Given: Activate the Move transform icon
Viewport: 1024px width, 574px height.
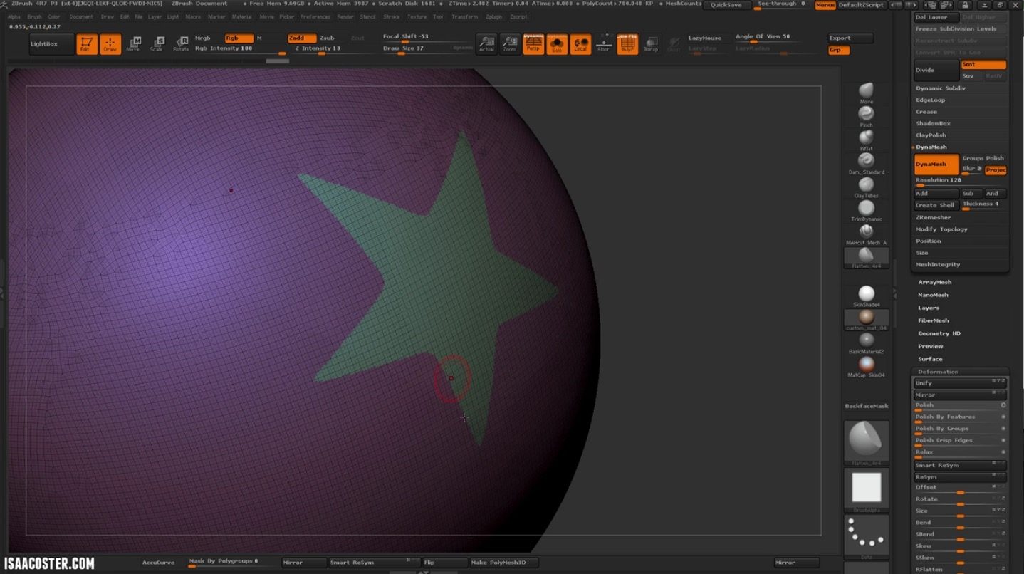Looking at the screenshot, I should (133, 44).
